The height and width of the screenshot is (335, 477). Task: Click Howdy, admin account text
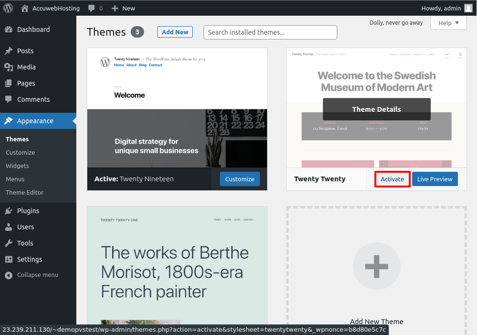(441, 8)
